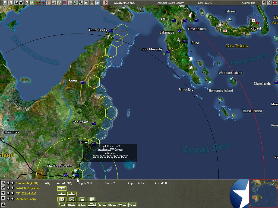This screenshot has width=278, height=208.
Task: Select the first task force ship button
Action: (62, 194)
